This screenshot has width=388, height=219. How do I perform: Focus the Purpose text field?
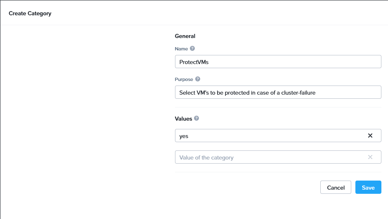pyautogui.click(x=278, y=93)
